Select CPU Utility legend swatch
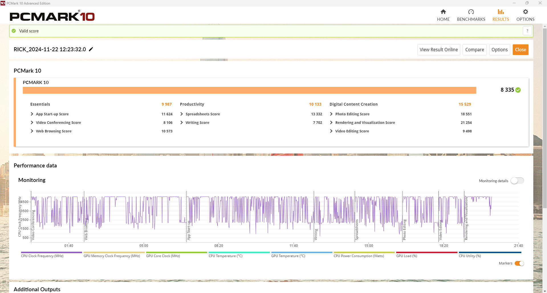Viewport: 547px width, 293px height. pyautogui.click(x=490, y=252)
